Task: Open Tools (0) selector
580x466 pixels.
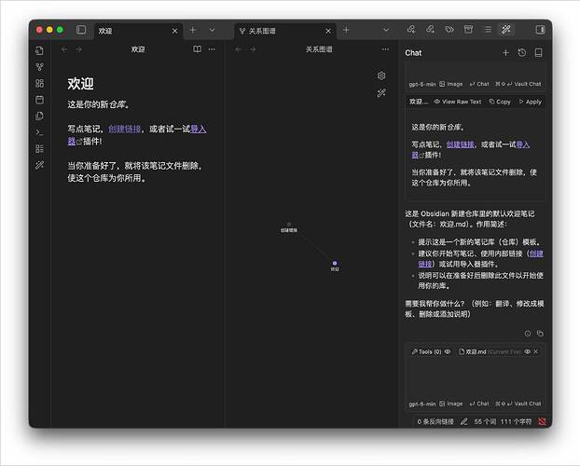Action: (426, 351)
